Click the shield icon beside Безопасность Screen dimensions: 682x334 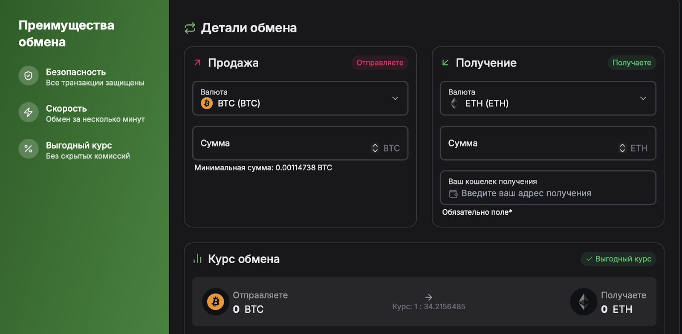pos(29,76)
